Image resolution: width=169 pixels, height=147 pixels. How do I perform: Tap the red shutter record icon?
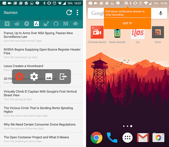tap(19, 76)
